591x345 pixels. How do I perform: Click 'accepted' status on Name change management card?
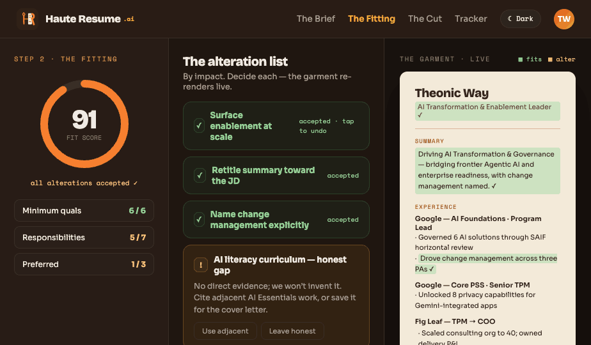(x=343, y=220)
